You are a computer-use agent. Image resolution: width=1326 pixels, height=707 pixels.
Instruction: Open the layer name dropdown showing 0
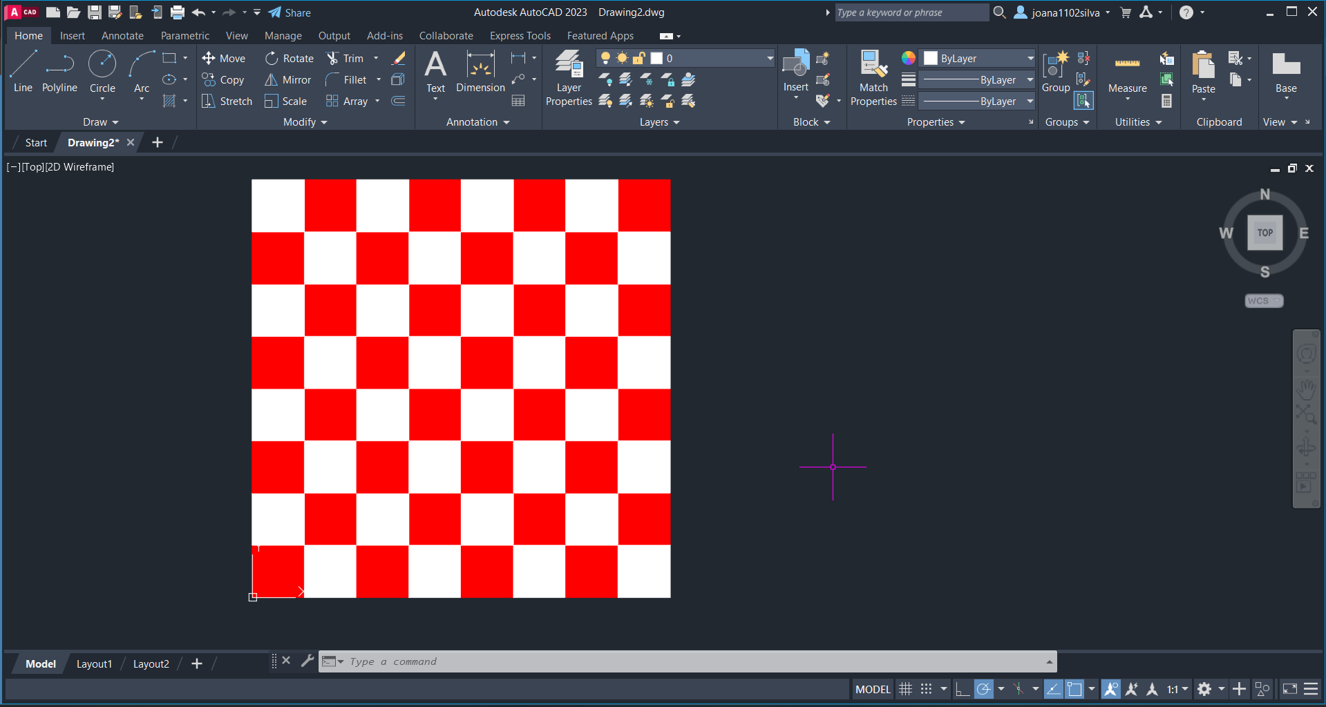click(x=719, y=59)
